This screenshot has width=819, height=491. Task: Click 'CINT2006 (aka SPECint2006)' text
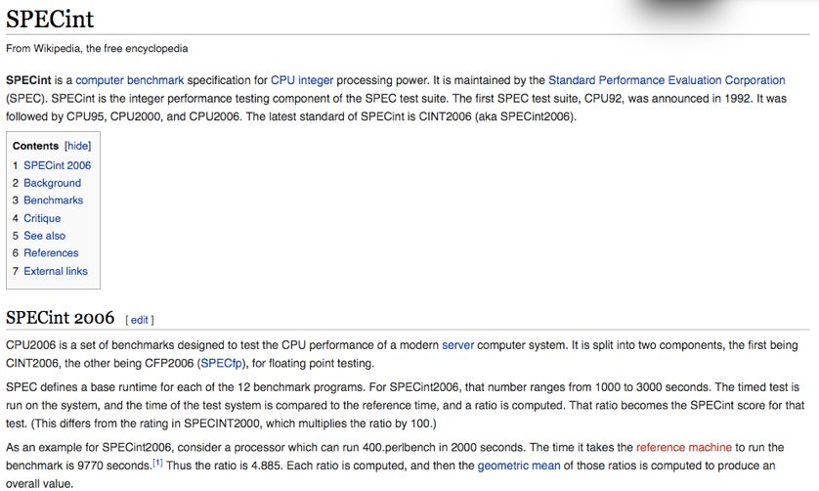tap(496, 116)
